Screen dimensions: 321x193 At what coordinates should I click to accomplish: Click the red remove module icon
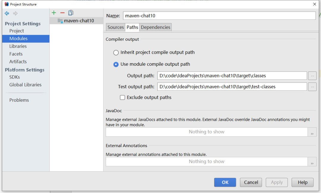62,13
